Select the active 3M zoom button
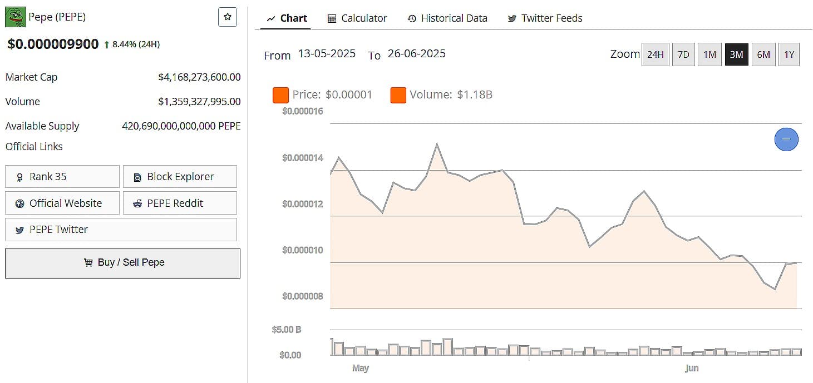Viewport: 813px width, 383px height. tap(736, 54)
